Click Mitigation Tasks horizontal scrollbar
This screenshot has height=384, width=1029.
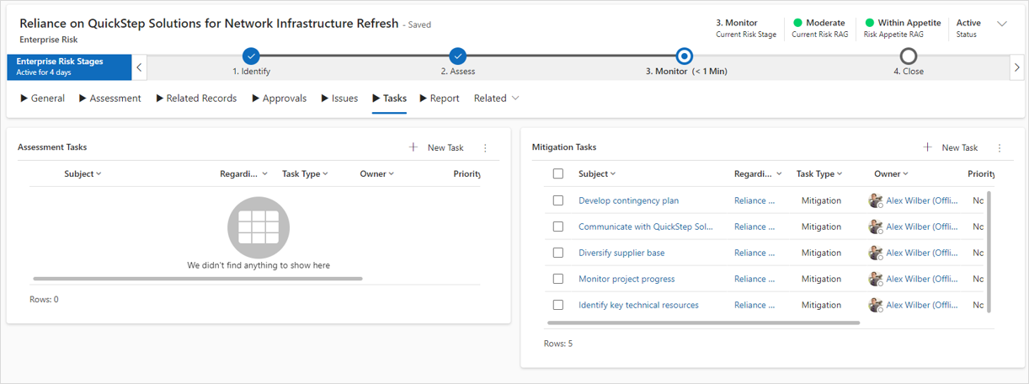point(703,323)
